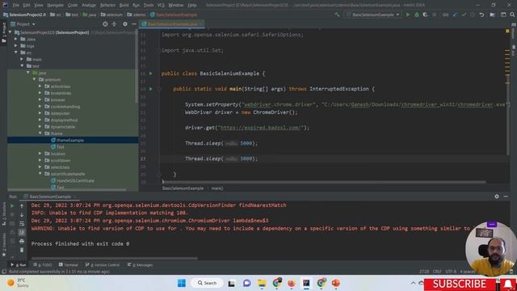The height and width of the screenshot is (291, 517).
Task: Click the Git update project arrow icon
Action: click(x=455, y=15)
